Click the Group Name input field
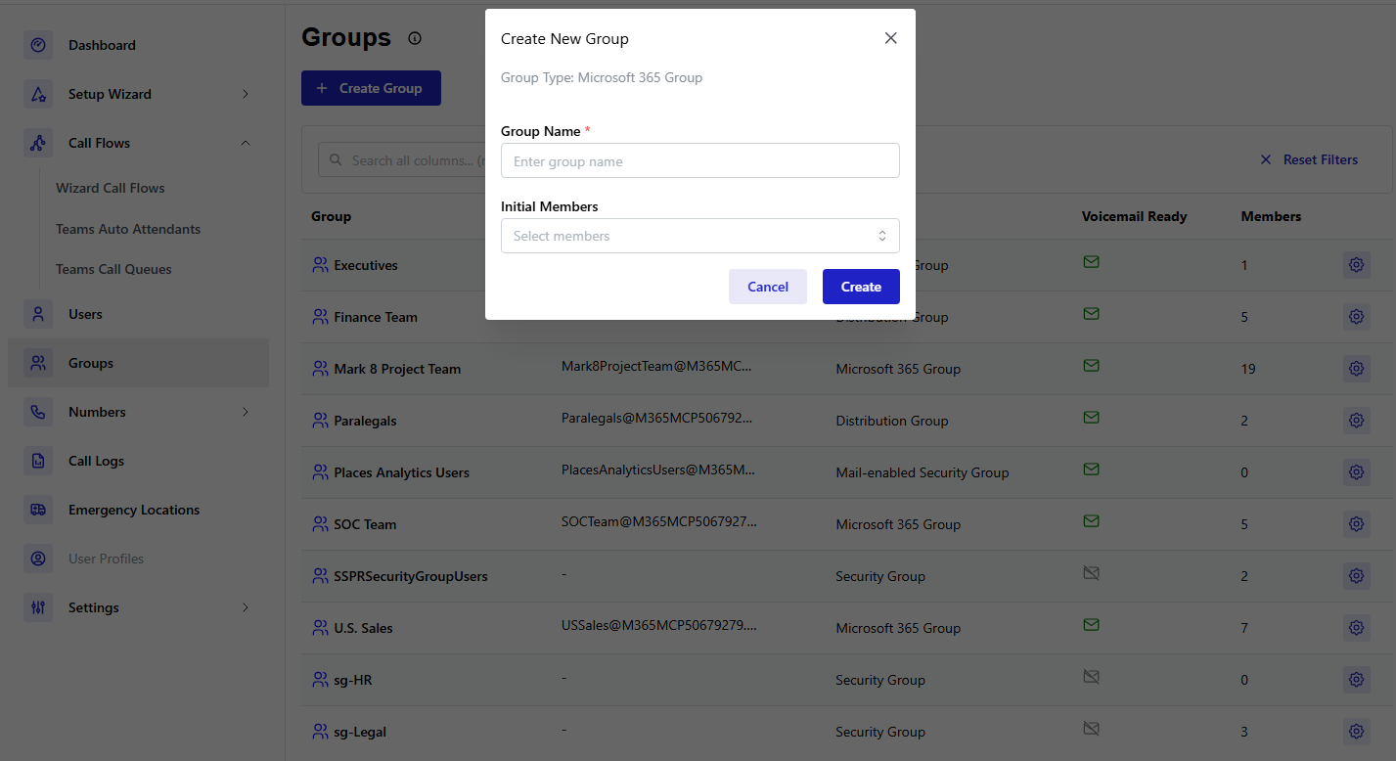This screenshot has height=761, width=1396. (x=699, y=161)
